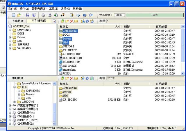Image resolution: width=186 pixels, height=131 pixels.
Task: Expand the i386 node in the ISO tree
Action: click(x=10, y=41)
